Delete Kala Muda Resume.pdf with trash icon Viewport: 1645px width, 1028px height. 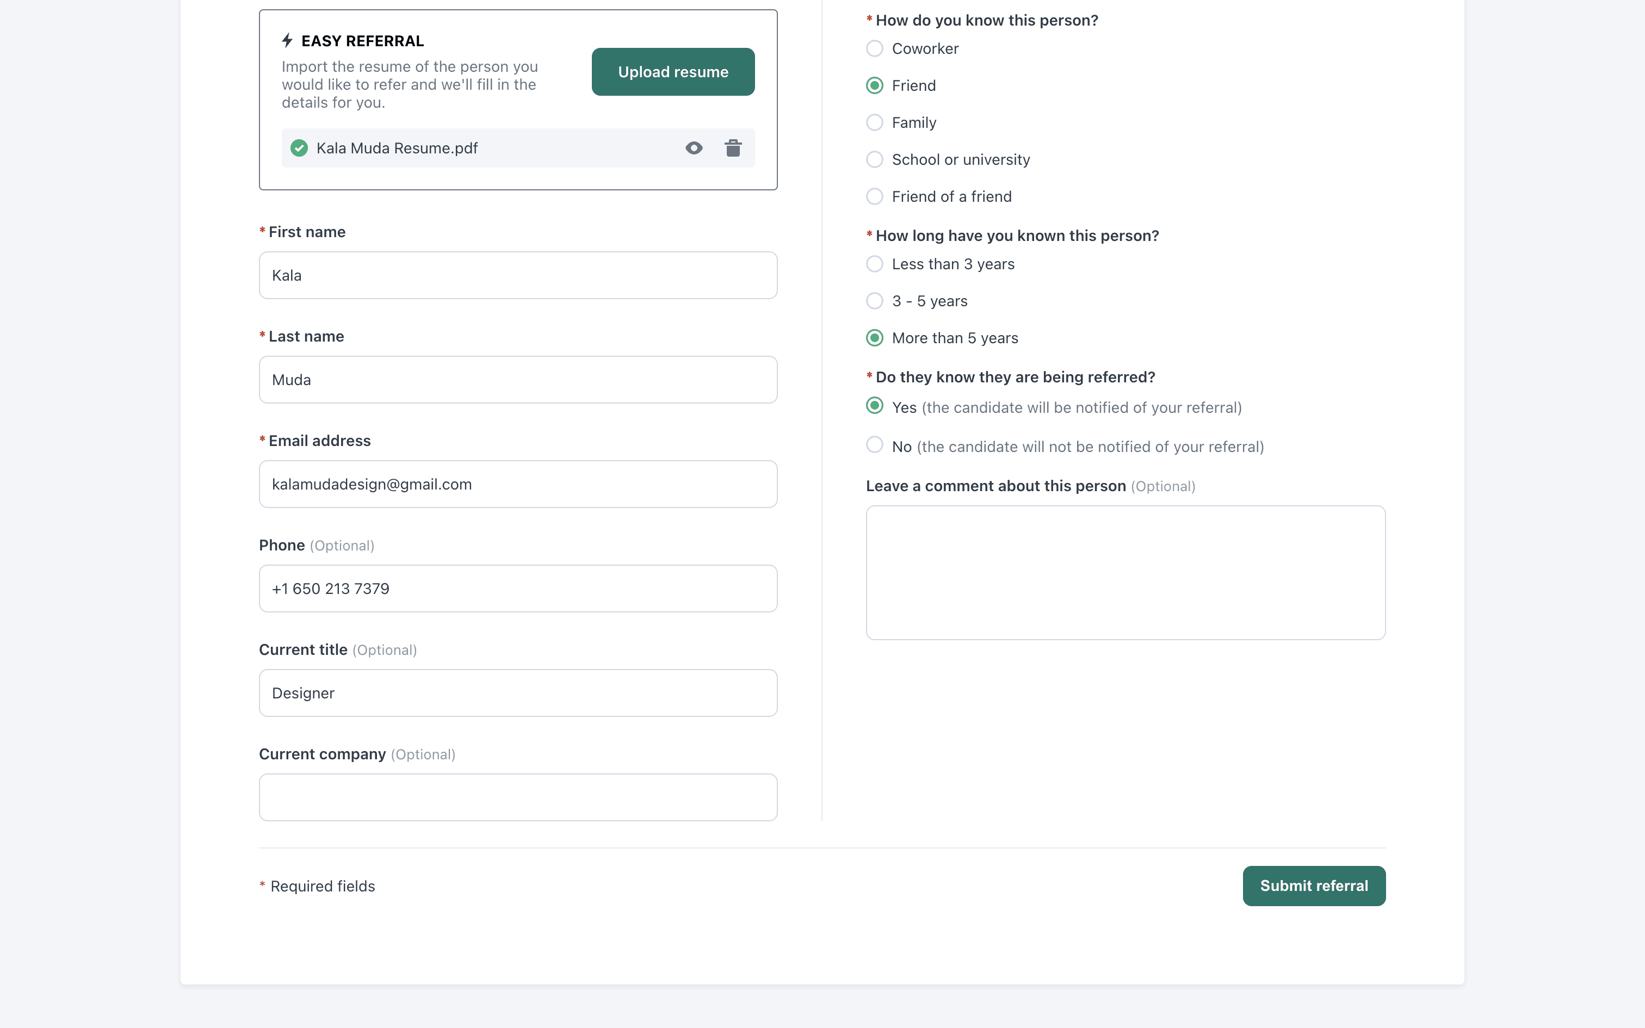pos(733,147)
